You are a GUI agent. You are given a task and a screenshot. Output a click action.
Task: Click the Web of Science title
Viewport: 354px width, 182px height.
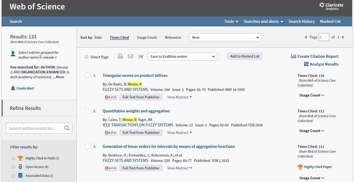click(37, 7)
